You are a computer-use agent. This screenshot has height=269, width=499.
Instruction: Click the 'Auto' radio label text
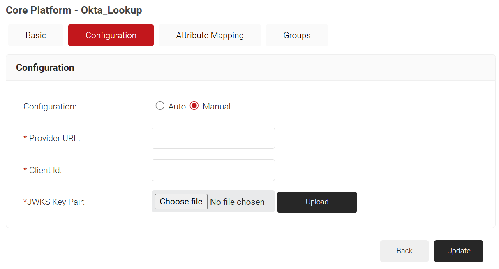pyautogui.click(x=177, y=107)
